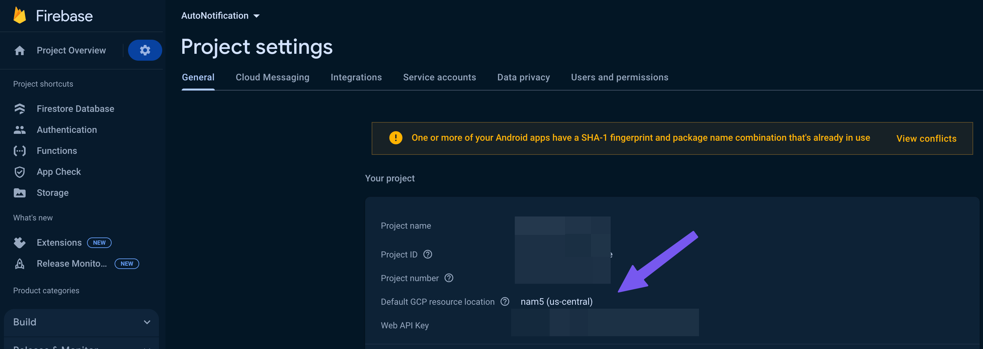983x349 pixels.
Task: Click the App Check shield icon
Action: coord(19,172)
